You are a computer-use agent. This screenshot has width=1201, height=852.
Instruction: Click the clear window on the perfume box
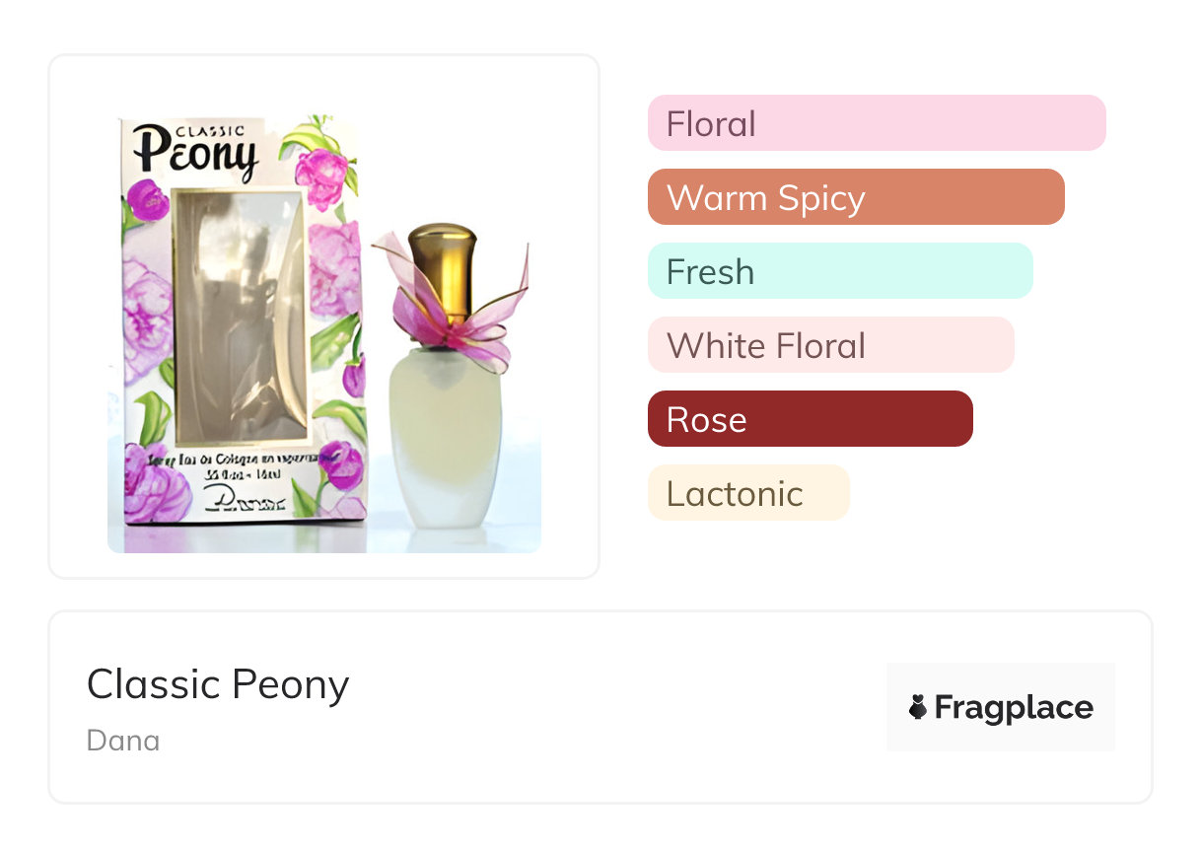(x=241, y=316)
